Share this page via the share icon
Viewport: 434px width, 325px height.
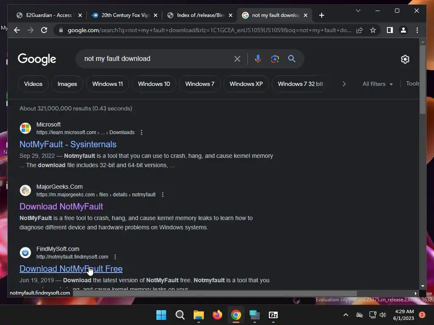(x=359, y=30)
